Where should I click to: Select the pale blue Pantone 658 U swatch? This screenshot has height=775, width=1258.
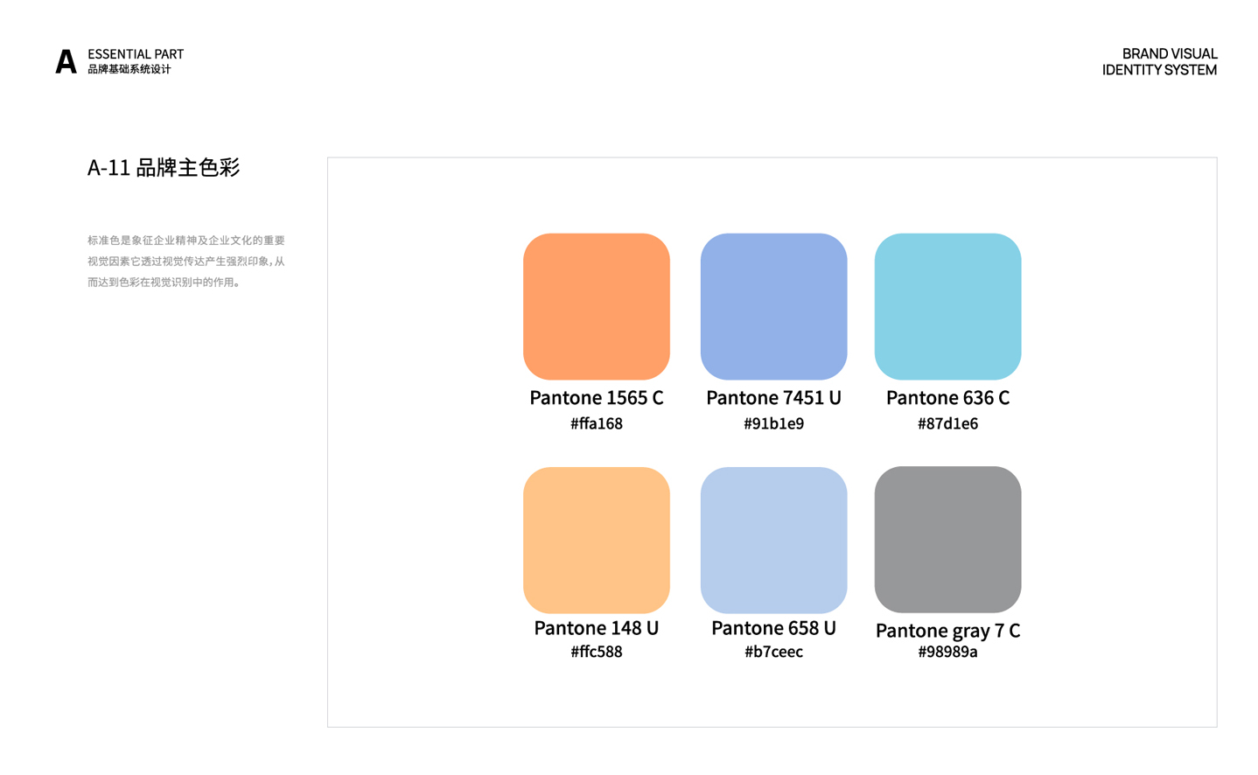click(x=773, y=540)
